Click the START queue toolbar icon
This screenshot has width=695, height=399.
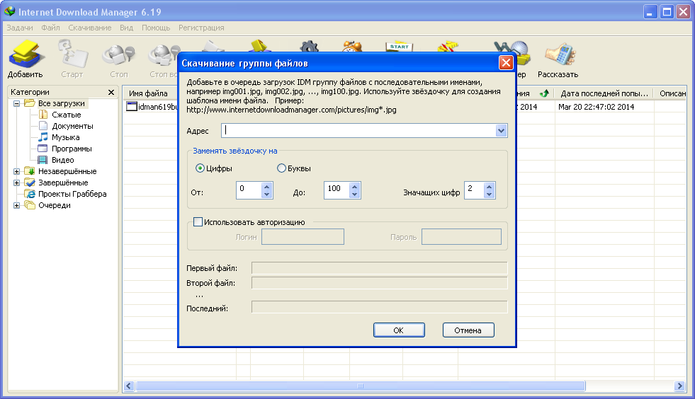[400, 47]
